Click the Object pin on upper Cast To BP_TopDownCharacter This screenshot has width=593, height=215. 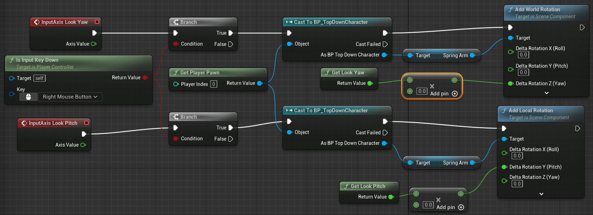[x=289, y=44]
